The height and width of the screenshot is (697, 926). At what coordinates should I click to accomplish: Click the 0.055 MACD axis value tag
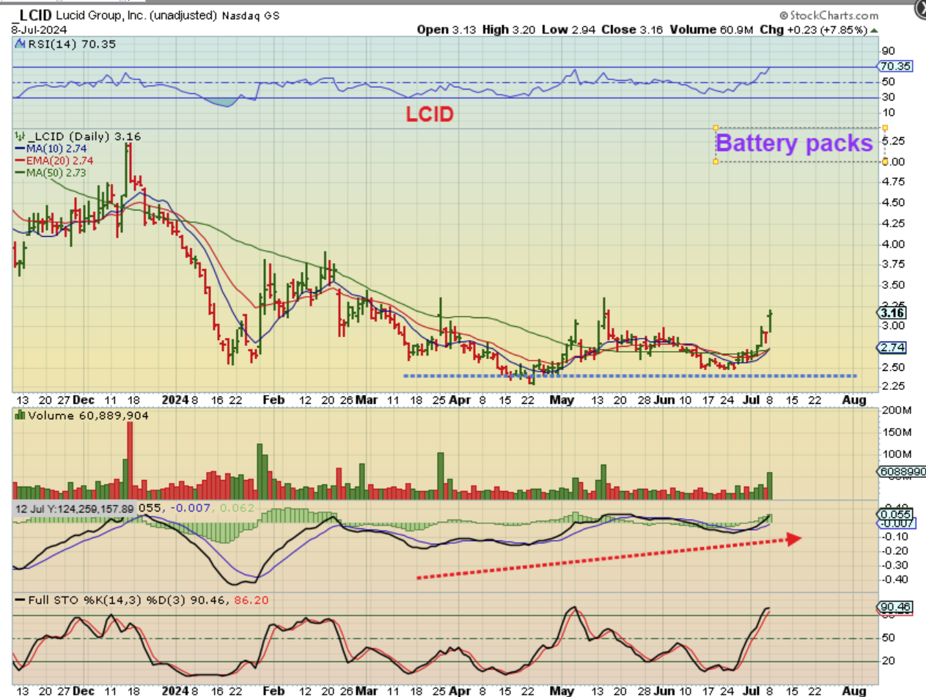pos(895,515)
